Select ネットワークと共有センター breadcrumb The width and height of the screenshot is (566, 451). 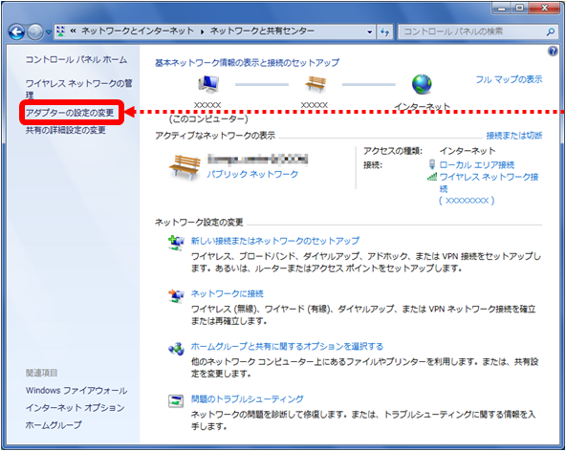262,31
